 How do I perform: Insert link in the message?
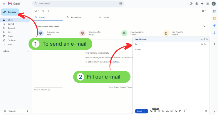point(159,111)
